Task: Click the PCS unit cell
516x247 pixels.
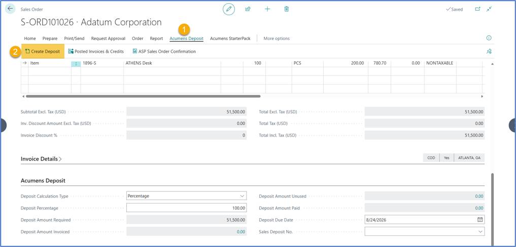Action: point(307,63)
